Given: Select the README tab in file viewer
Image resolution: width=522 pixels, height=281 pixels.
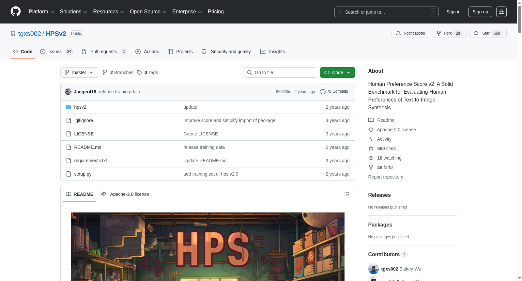Looking at the screenshot, I should point(80,194).
